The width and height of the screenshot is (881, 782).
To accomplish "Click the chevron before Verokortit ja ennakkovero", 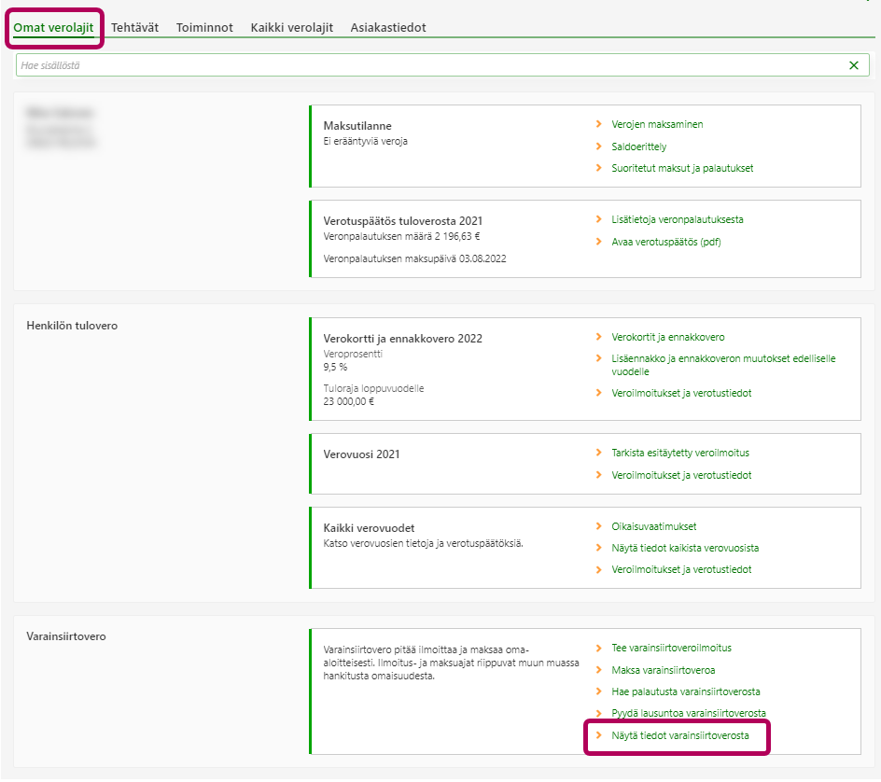I will click(x=599, y=337).
